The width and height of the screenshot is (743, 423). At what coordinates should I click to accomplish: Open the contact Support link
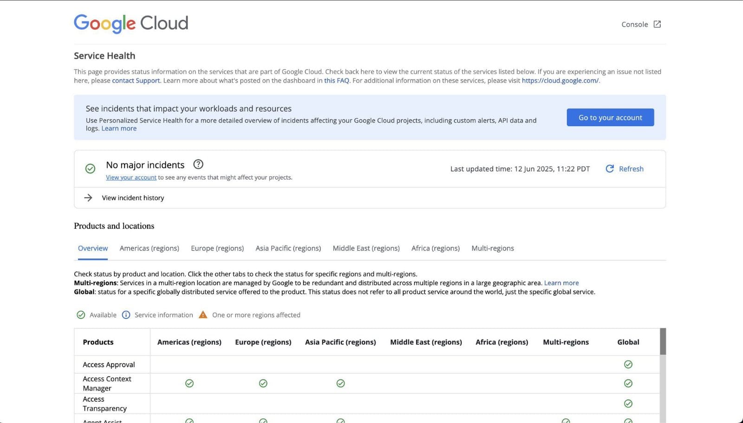(136, 81)
